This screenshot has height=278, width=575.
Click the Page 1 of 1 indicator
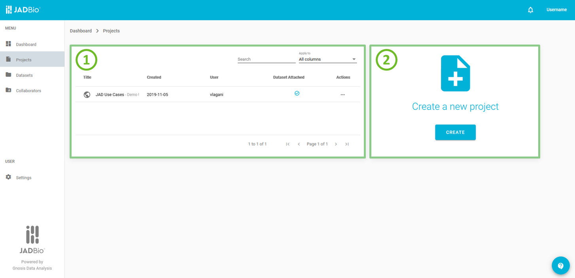click(x=318, y=144)
